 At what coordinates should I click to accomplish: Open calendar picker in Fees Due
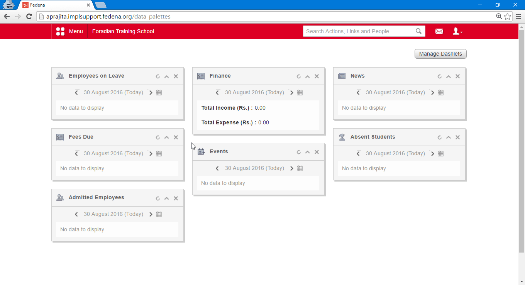(159, 154)
